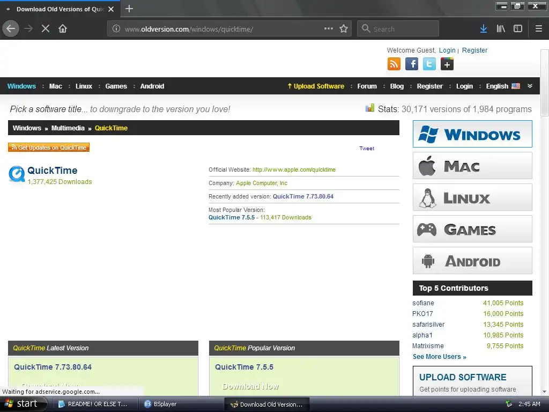The height and width of the screenshot is (412, 549).
Task: Open Games in the navigation bar
Action: click(x=116, y=86)
